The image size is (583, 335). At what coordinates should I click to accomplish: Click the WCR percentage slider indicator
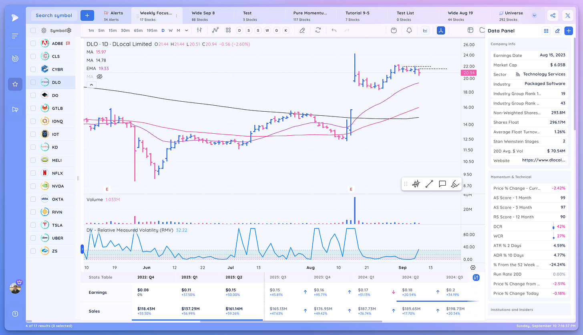pos(553,236)
